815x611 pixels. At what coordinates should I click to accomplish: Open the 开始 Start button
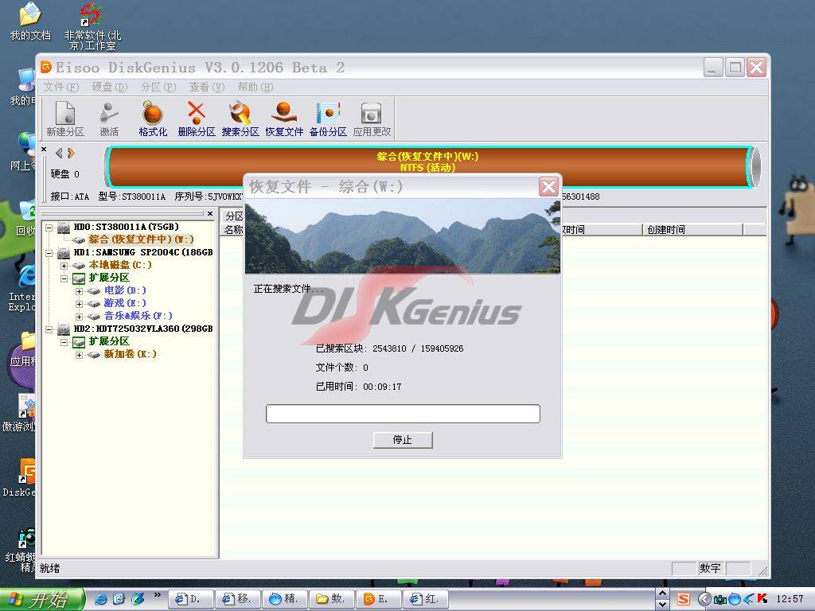click(x=41, y=600)
